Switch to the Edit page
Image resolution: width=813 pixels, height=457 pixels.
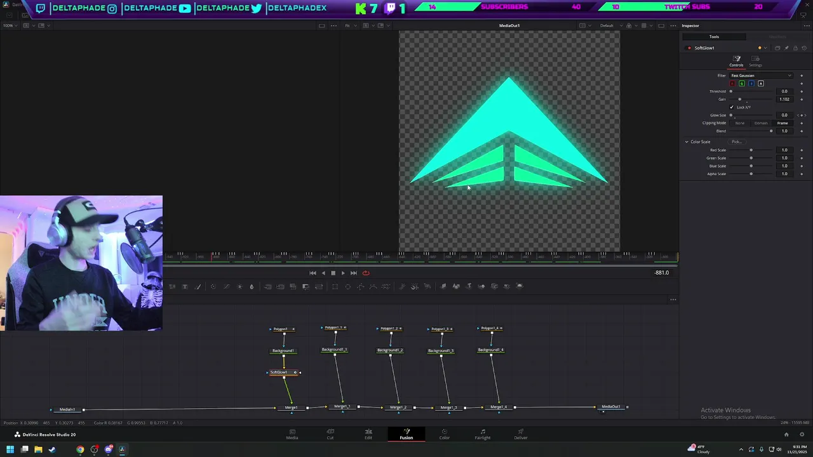pos(368,434)
